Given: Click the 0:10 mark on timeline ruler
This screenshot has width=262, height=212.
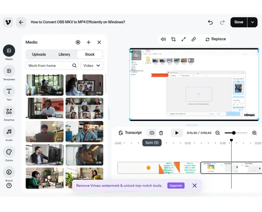Looking at the screenshot, I should click(x=187, y=143).
